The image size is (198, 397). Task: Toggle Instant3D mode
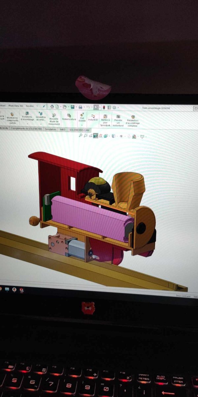[x=93, y=118]
